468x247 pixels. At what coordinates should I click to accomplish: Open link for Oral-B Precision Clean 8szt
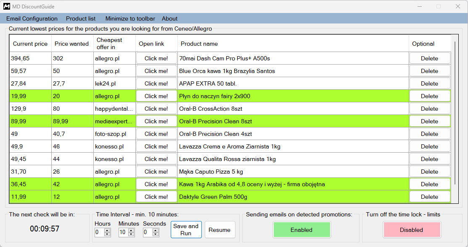156,121
